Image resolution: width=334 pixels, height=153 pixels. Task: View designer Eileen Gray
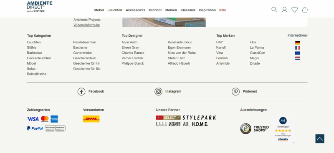[130, 48]
